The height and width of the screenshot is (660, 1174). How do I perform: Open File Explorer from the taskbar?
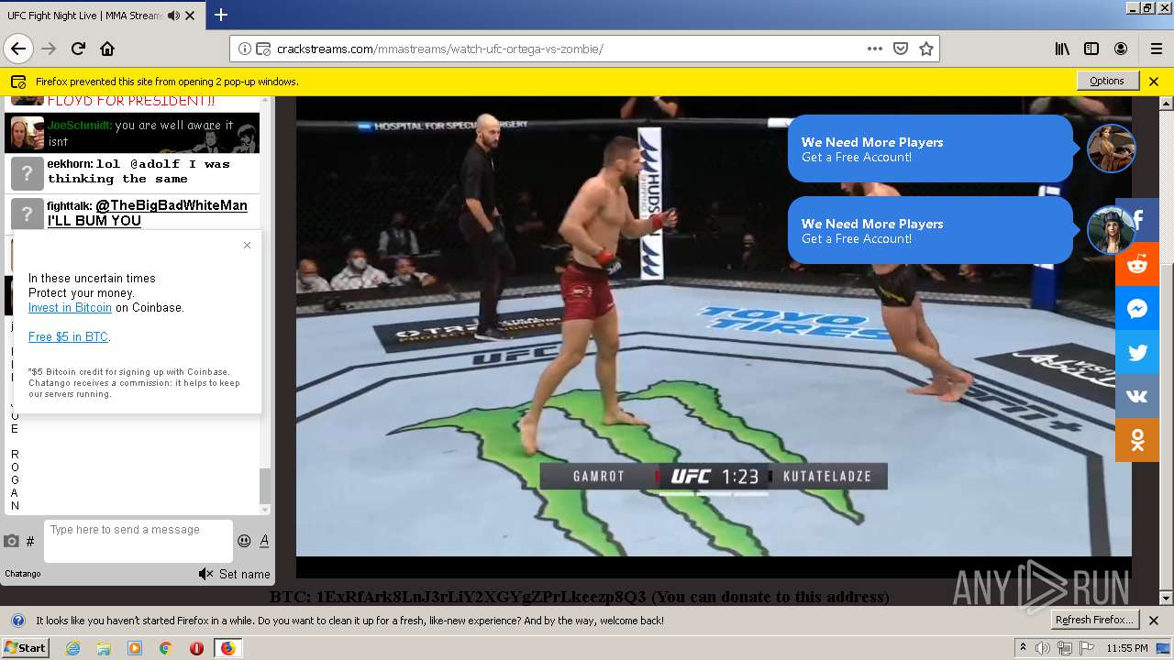[104, 648]
